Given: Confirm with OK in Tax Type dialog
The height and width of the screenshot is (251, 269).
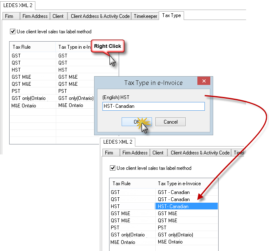Looking at the screenshot, I should point(137,122).
